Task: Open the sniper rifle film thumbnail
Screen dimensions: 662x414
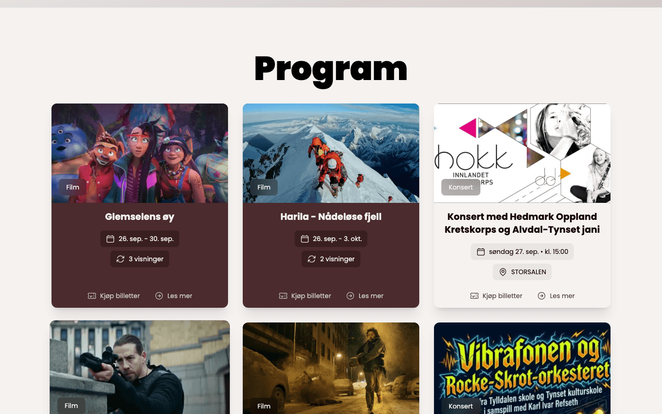Action: click(x=140, y=367)
